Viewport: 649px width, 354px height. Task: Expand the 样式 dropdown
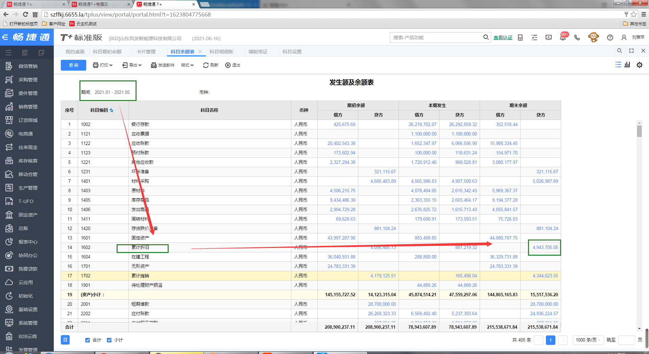[x=187, y=65]
